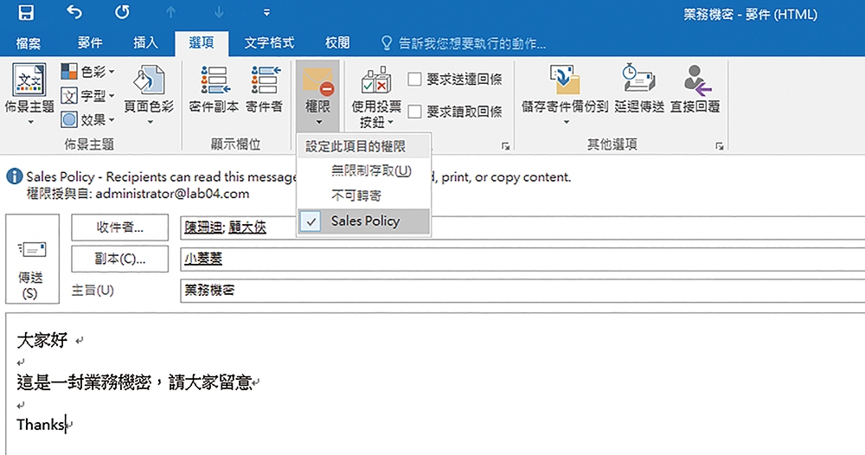Click the Save icon in quick access toolbar
Image resolution: width=865 pixels, height=455 pixels.
[x=26, y=12]
